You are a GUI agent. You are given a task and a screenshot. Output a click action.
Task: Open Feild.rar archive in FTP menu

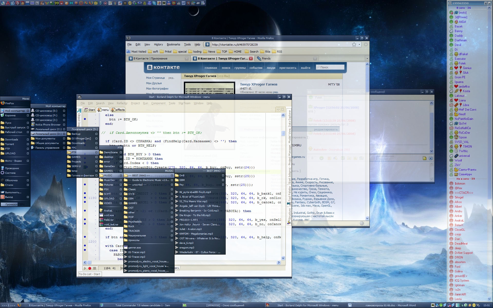tap(111, 220)
